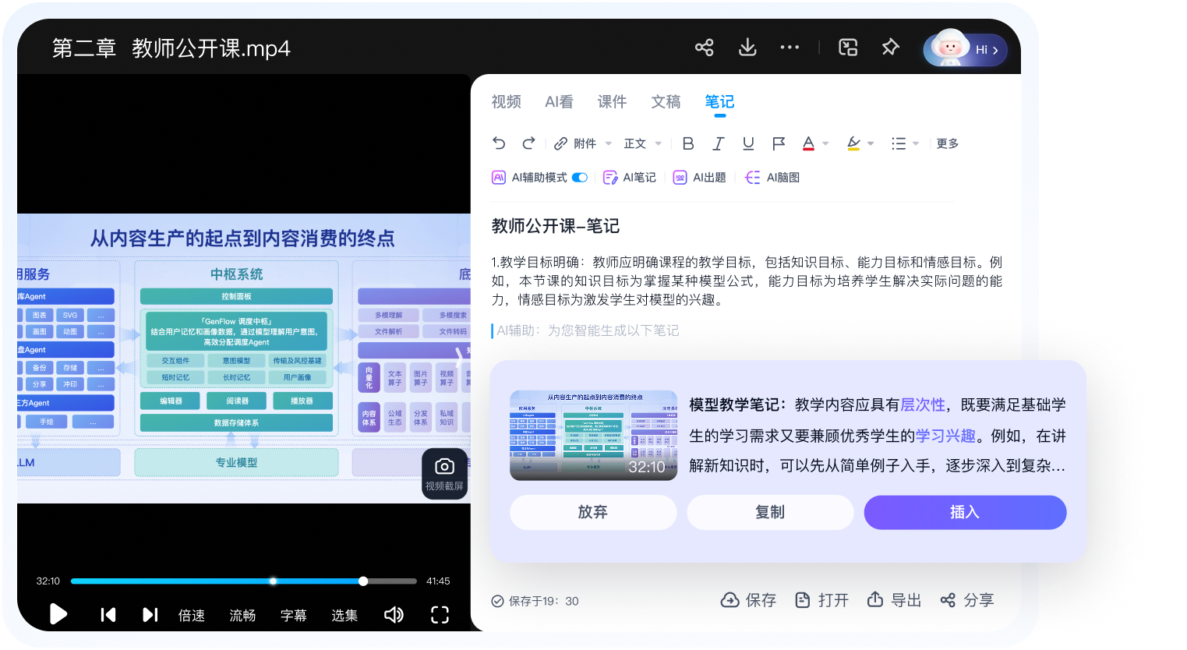Open the Hi assistant avatar button
The width and height of the screenshot is (1187, 650).
point(965,49)
